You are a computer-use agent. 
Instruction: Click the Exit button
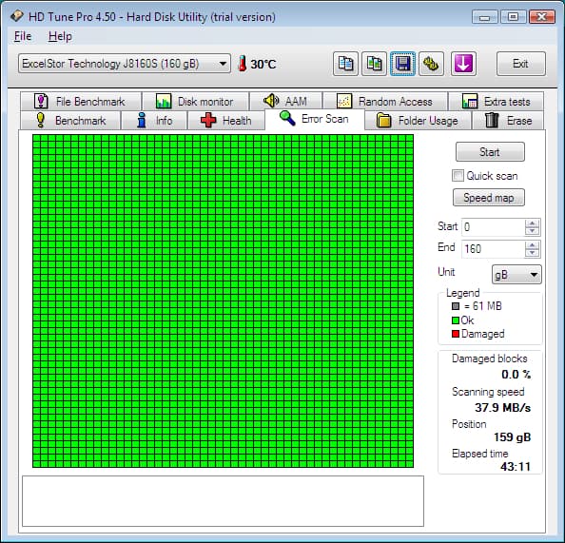(520, 64)
